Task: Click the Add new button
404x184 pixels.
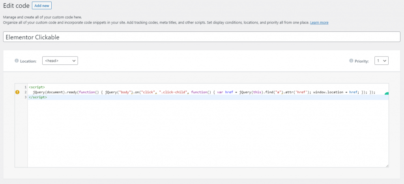Action: [x=42, y=6]
